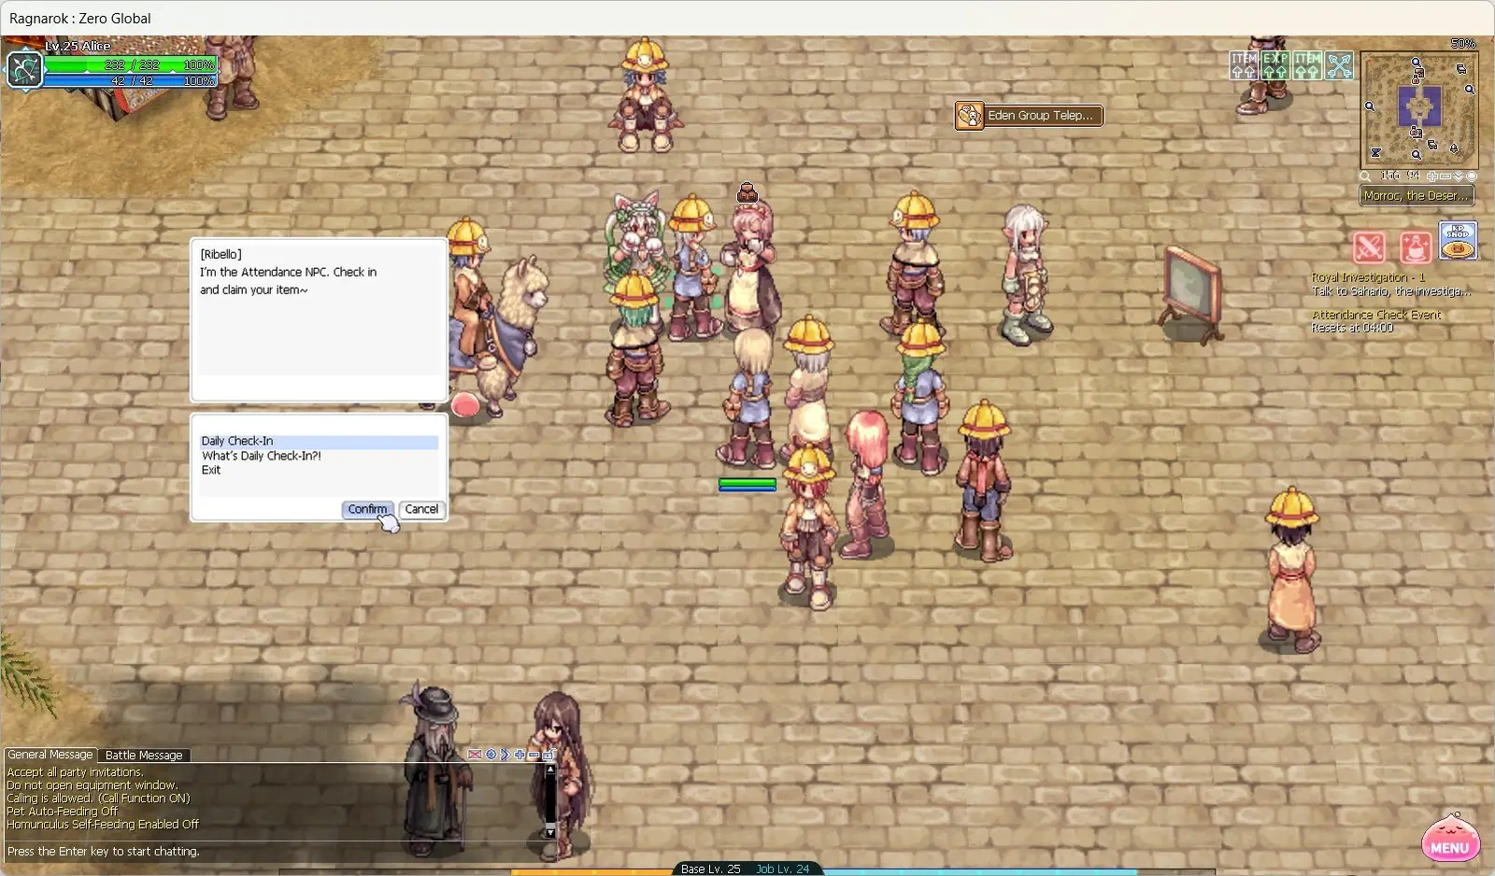Screen dimensions: 1495x876
Task: Click the blue target icon in chat toolbar
Action: (491, 755)
